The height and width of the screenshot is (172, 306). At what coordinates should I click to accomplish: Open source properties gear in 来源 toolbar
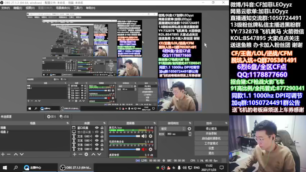tap(86, 154)
